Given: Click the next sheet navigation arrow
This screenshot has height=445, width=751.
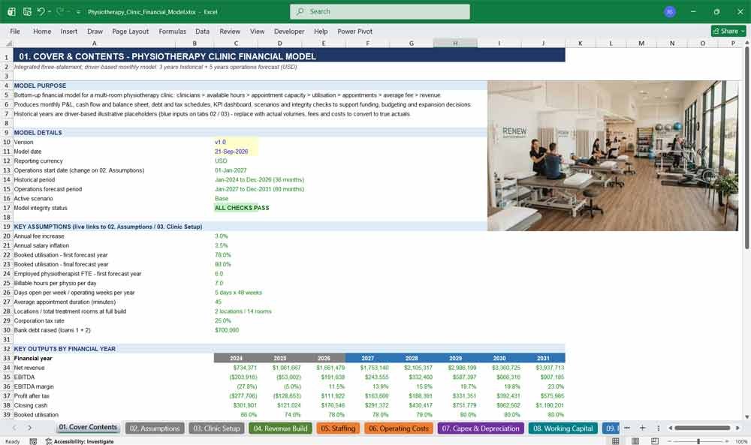Looking at the screenshot, I should point(30,428).
